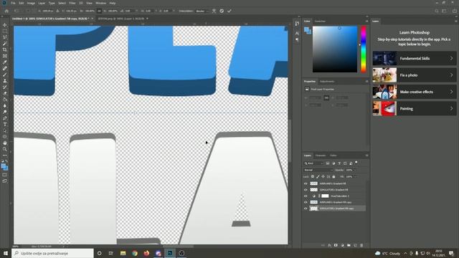459x258 pixels.
Task: Select the Zoom tool
Action: (x=5, y=149)
